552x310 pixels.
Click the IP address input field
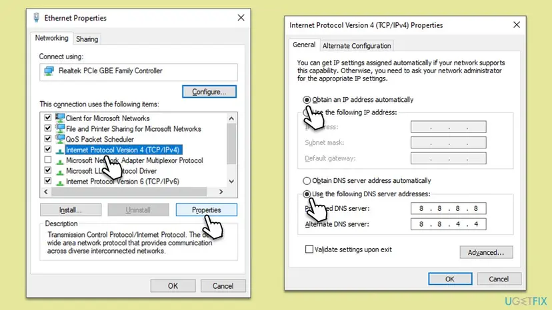[448, 127]
